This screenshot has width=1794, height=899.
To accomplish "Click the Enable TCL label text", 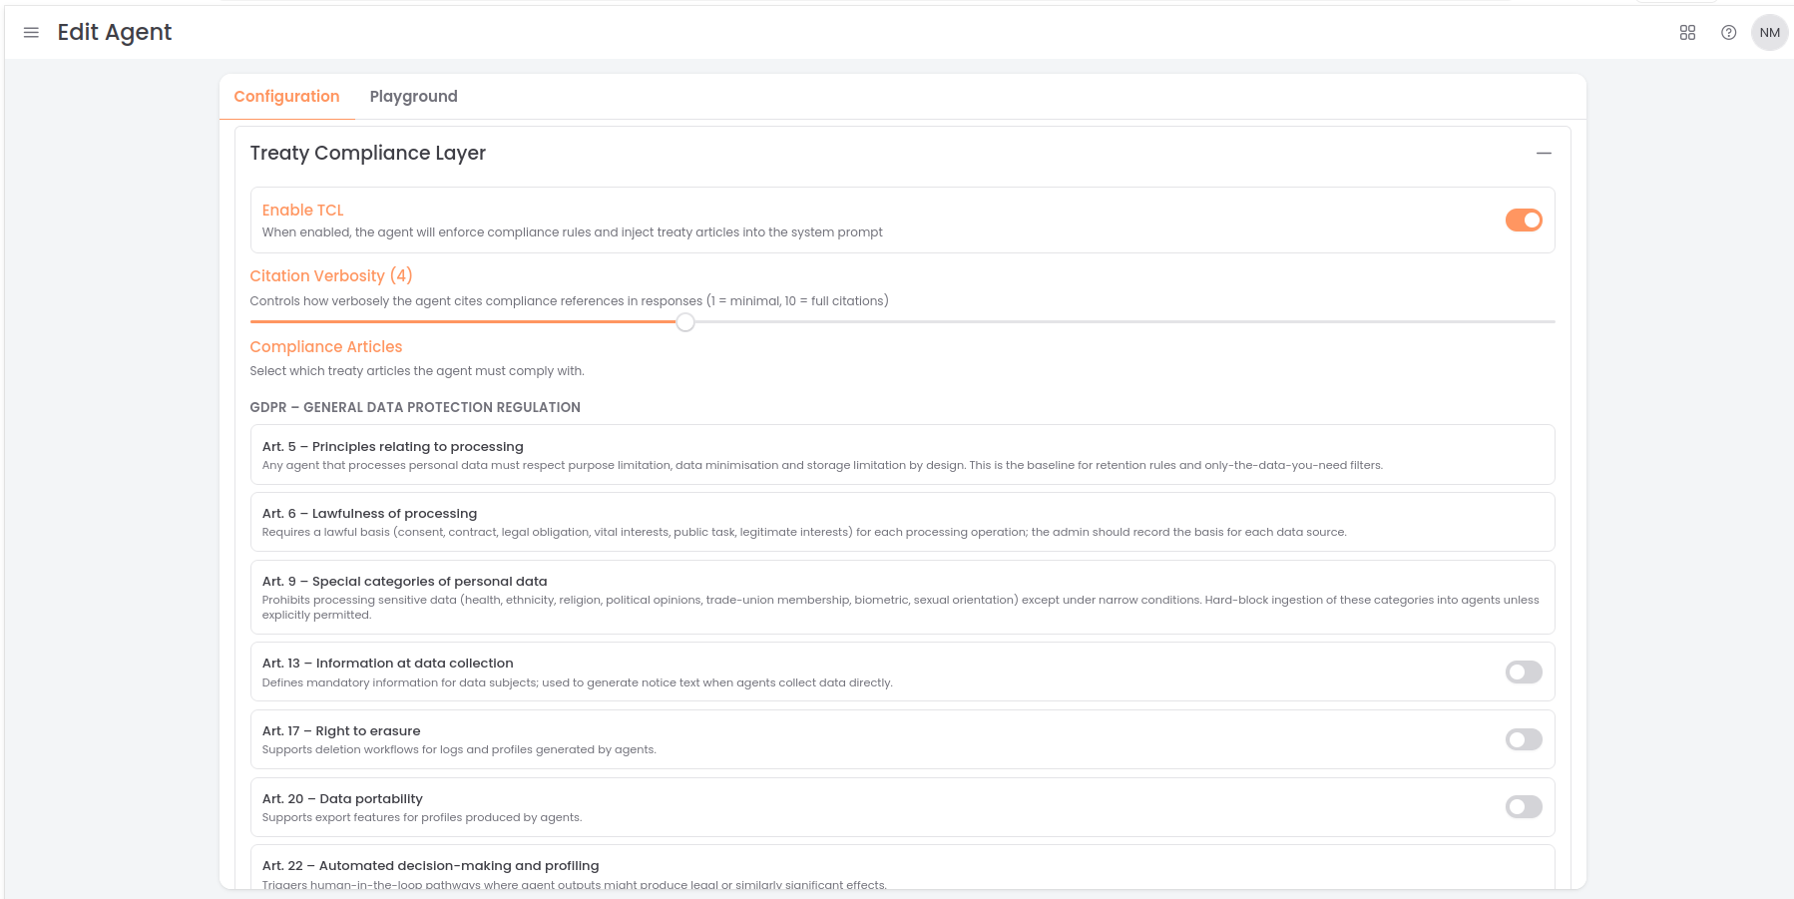I will [302, 211].
